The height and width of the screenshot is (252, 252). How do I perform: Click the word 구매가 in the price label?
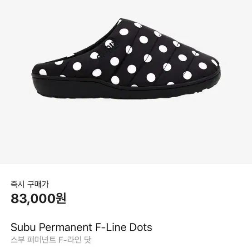(38, 184)
